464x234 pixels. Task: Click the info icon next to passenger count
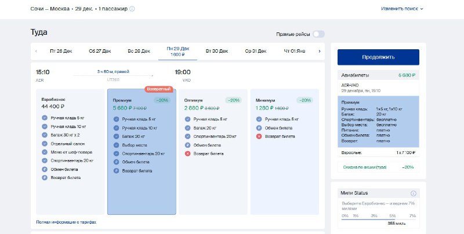pos(132,9)
